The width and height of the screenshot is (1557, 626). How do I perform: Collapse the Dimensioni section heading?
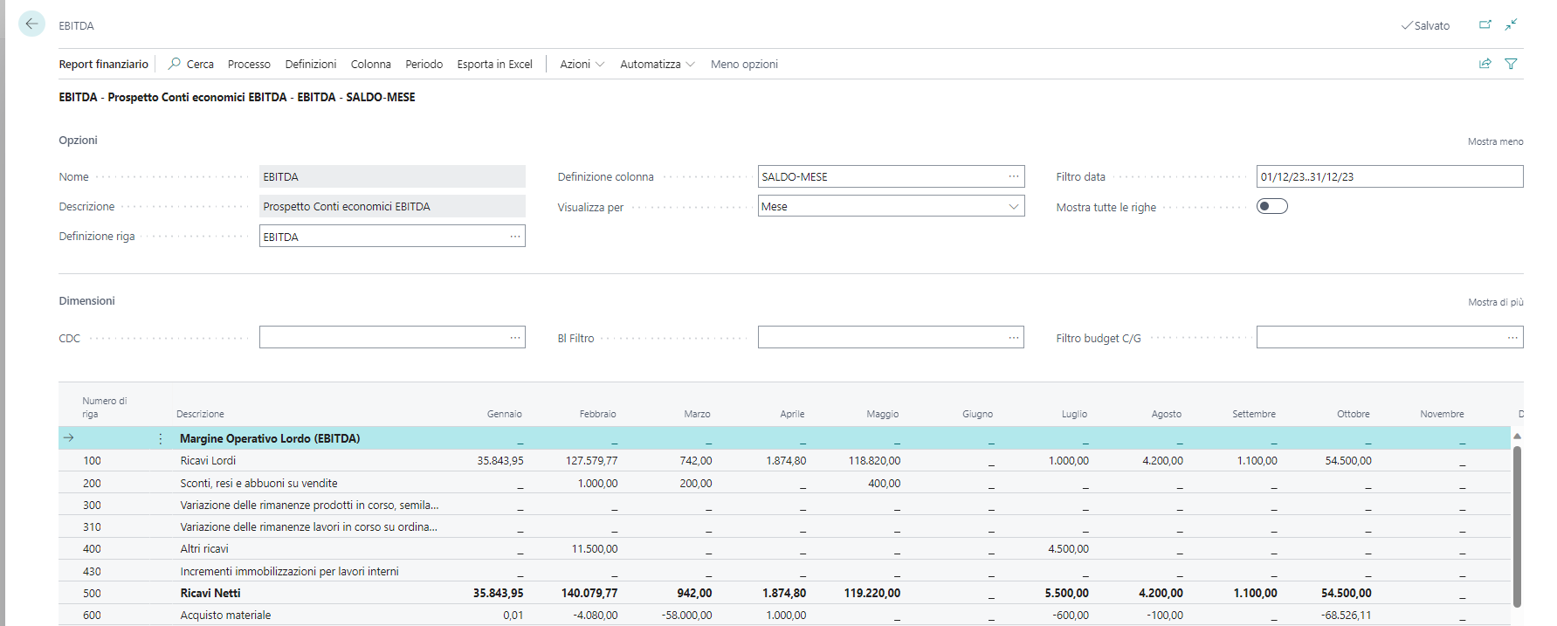pyautogui.click(x=86, y=300)
